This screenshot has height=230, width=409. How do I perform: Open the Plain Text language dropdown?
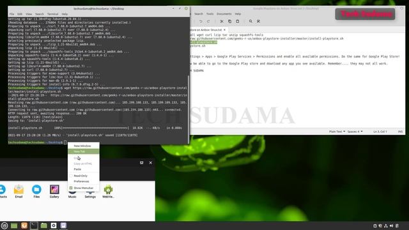click(337, 132)
